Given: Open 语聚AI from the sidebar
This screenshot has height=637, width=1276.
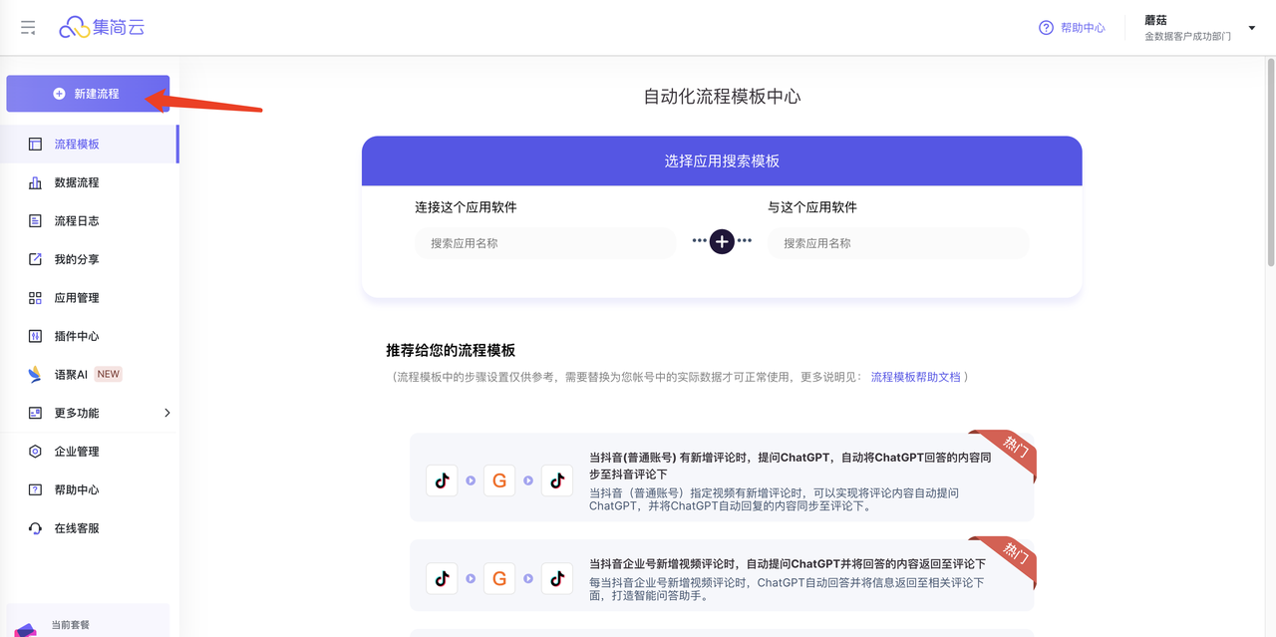Looking at the screenshot, I should pos(90,375).
